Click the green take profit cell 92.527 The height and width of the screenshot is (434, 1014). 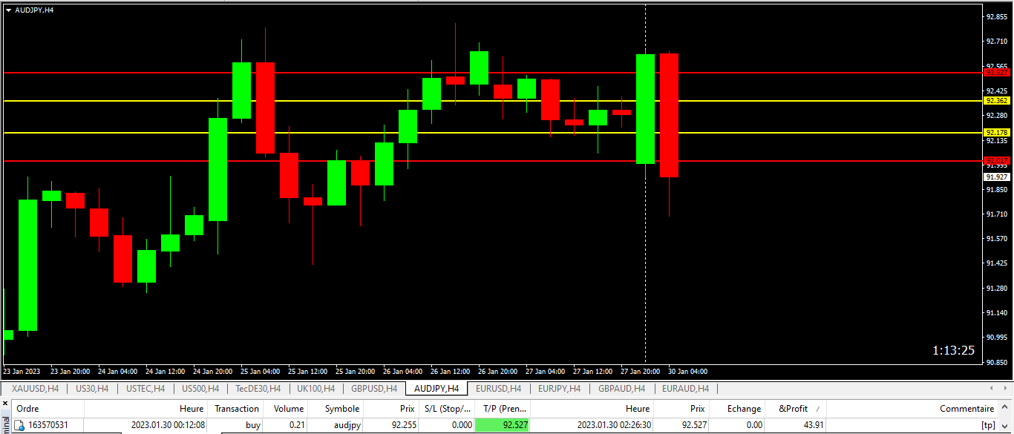[x=503, y=425]
